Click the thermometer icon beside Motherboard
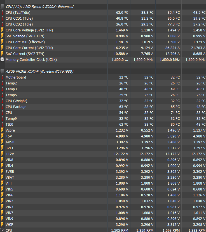206x232 pixels. 3,77
